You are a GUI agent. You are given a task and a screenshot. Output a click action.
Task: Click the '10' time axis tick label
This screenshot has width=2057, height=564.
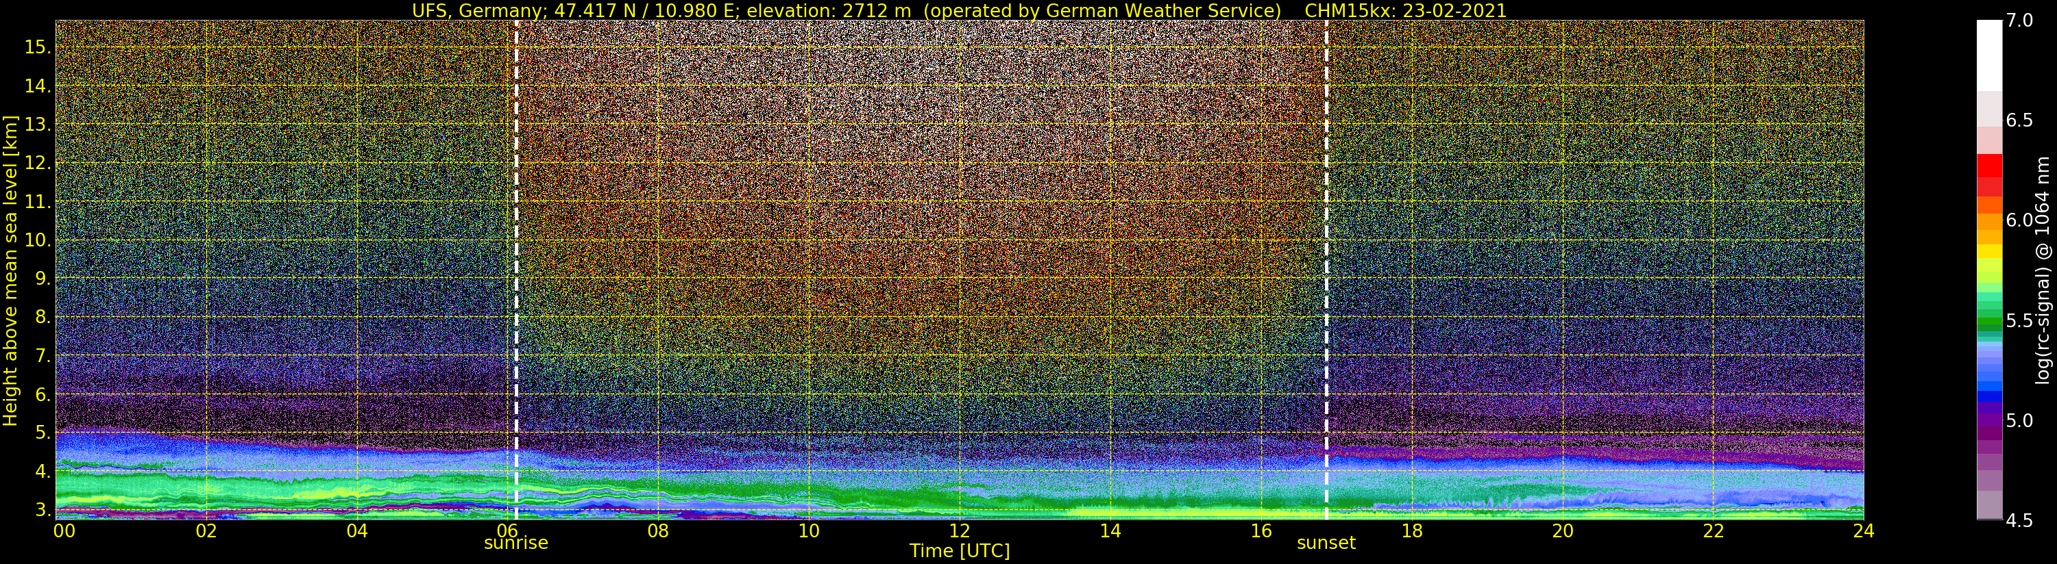coord(809,531)
